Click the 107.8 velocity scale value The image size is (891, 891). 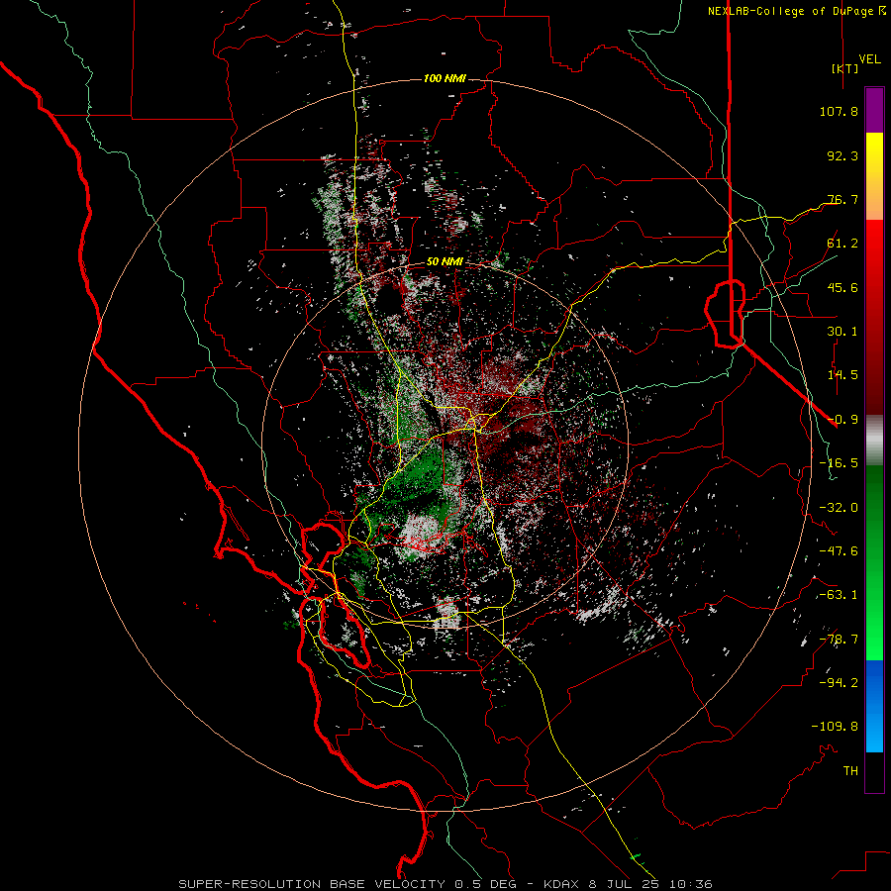(839, 111)
